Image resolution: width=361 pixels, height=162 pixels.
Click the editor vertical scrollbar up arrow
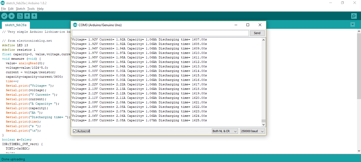359,31
